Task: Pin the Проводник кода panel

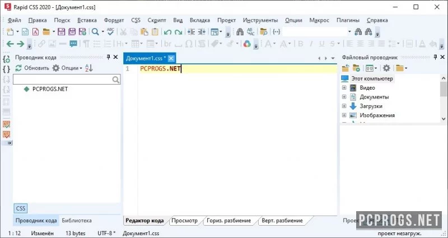Action: 108,57
